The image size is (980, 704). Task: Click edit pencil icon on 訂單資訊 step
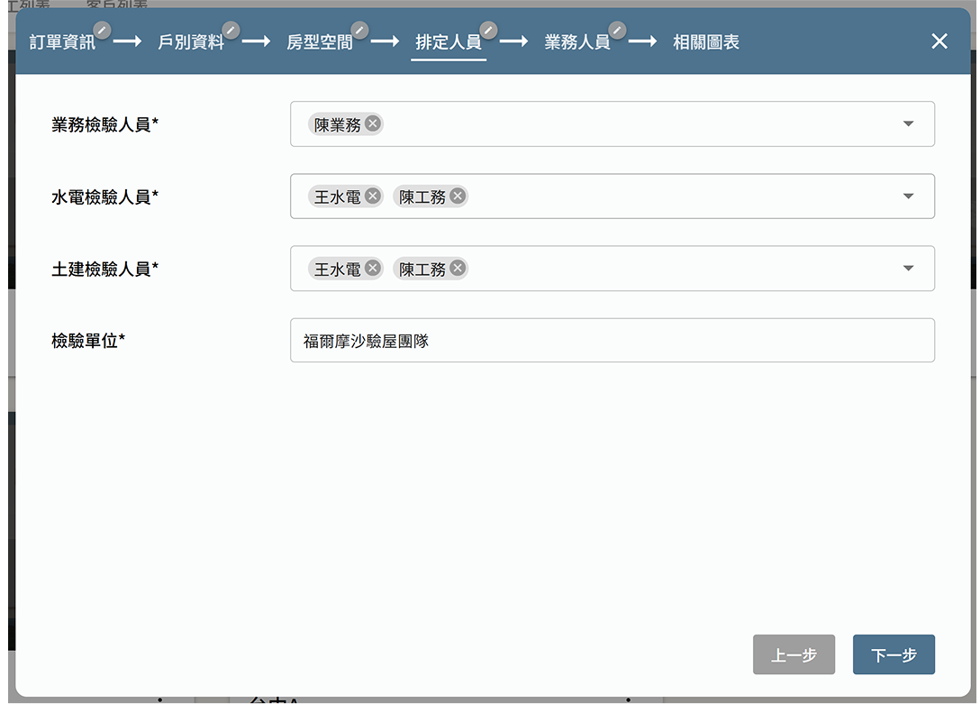[103, 30]
